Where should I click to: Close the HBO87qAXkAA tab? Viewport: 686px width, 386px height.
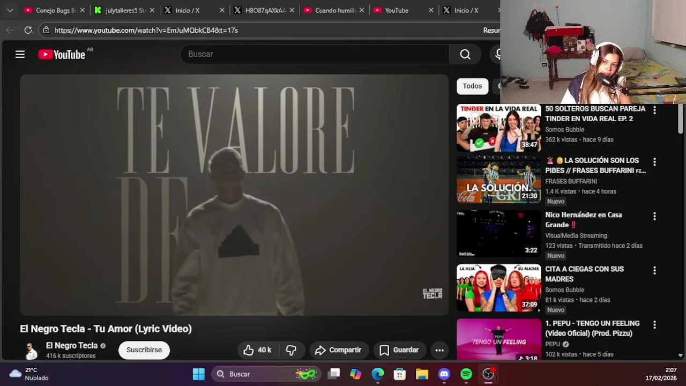[292, 10]
